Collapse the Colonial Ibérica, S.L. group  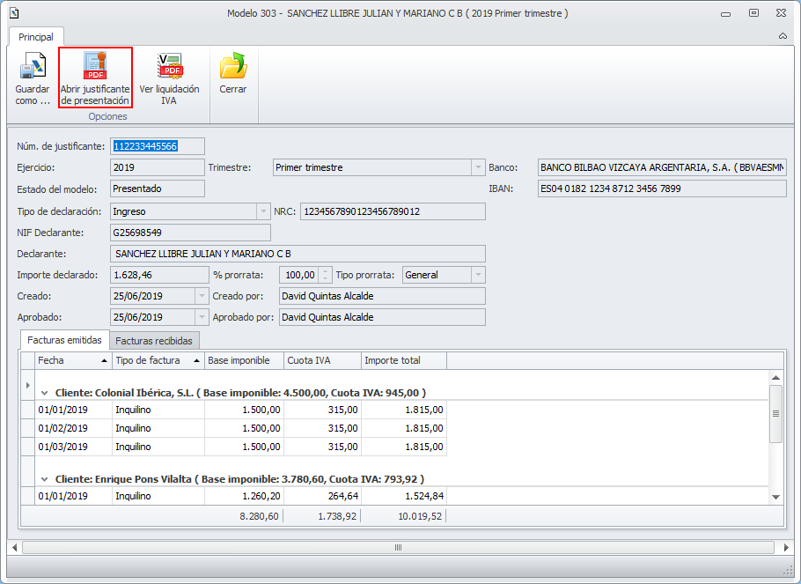[44, 393]
